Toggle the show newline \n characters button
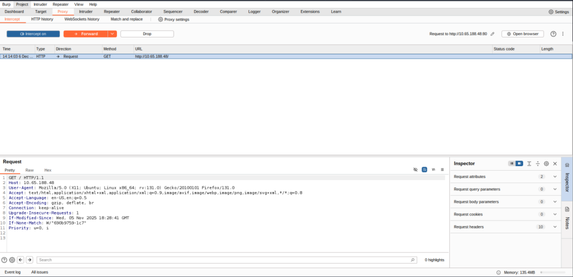 coord(433,170)
